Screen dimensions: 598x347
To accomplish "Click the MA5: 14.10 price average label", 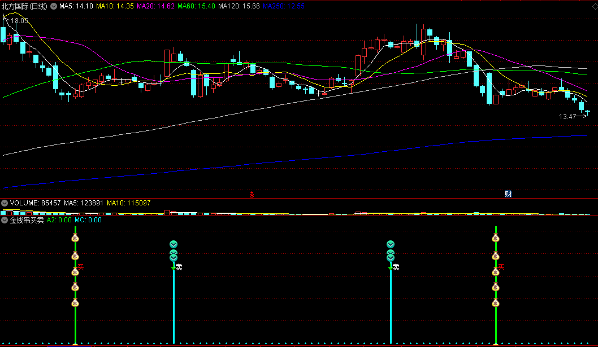I will click(x=76, y=6).
